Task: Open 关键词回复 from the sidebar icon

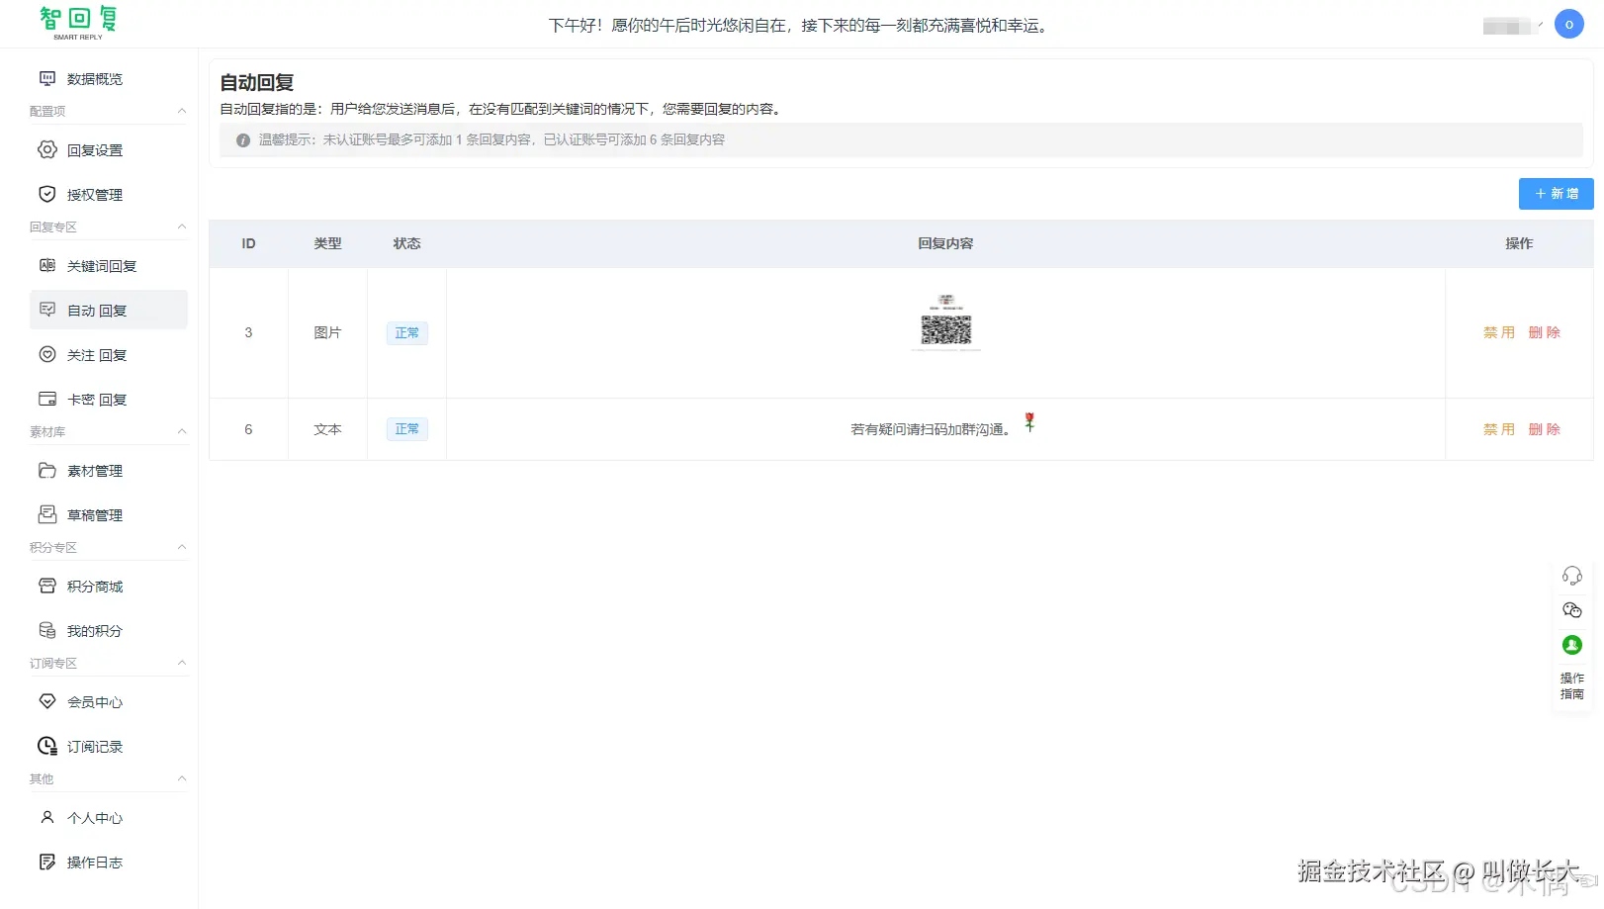Action: [46, 265]
